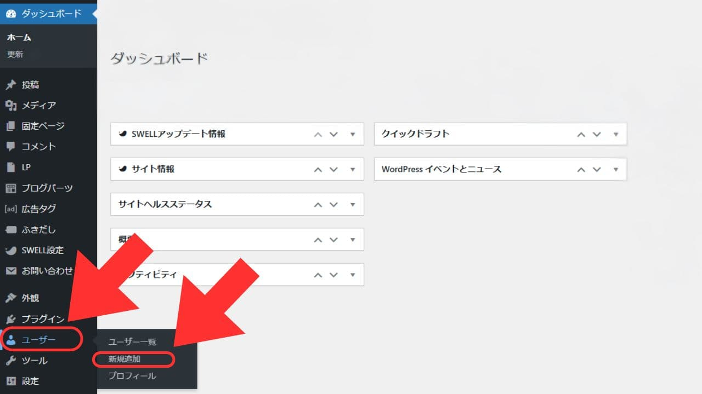The width and height of the screenshot is (702, 394).
Task: Move SWELLアップデート情報 widget down
Action: tap(333, 134)
